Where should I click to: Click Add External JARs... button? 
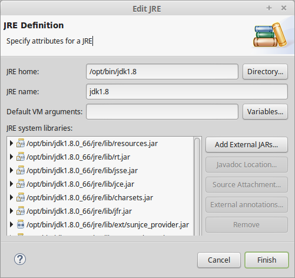tap(247, 145)
